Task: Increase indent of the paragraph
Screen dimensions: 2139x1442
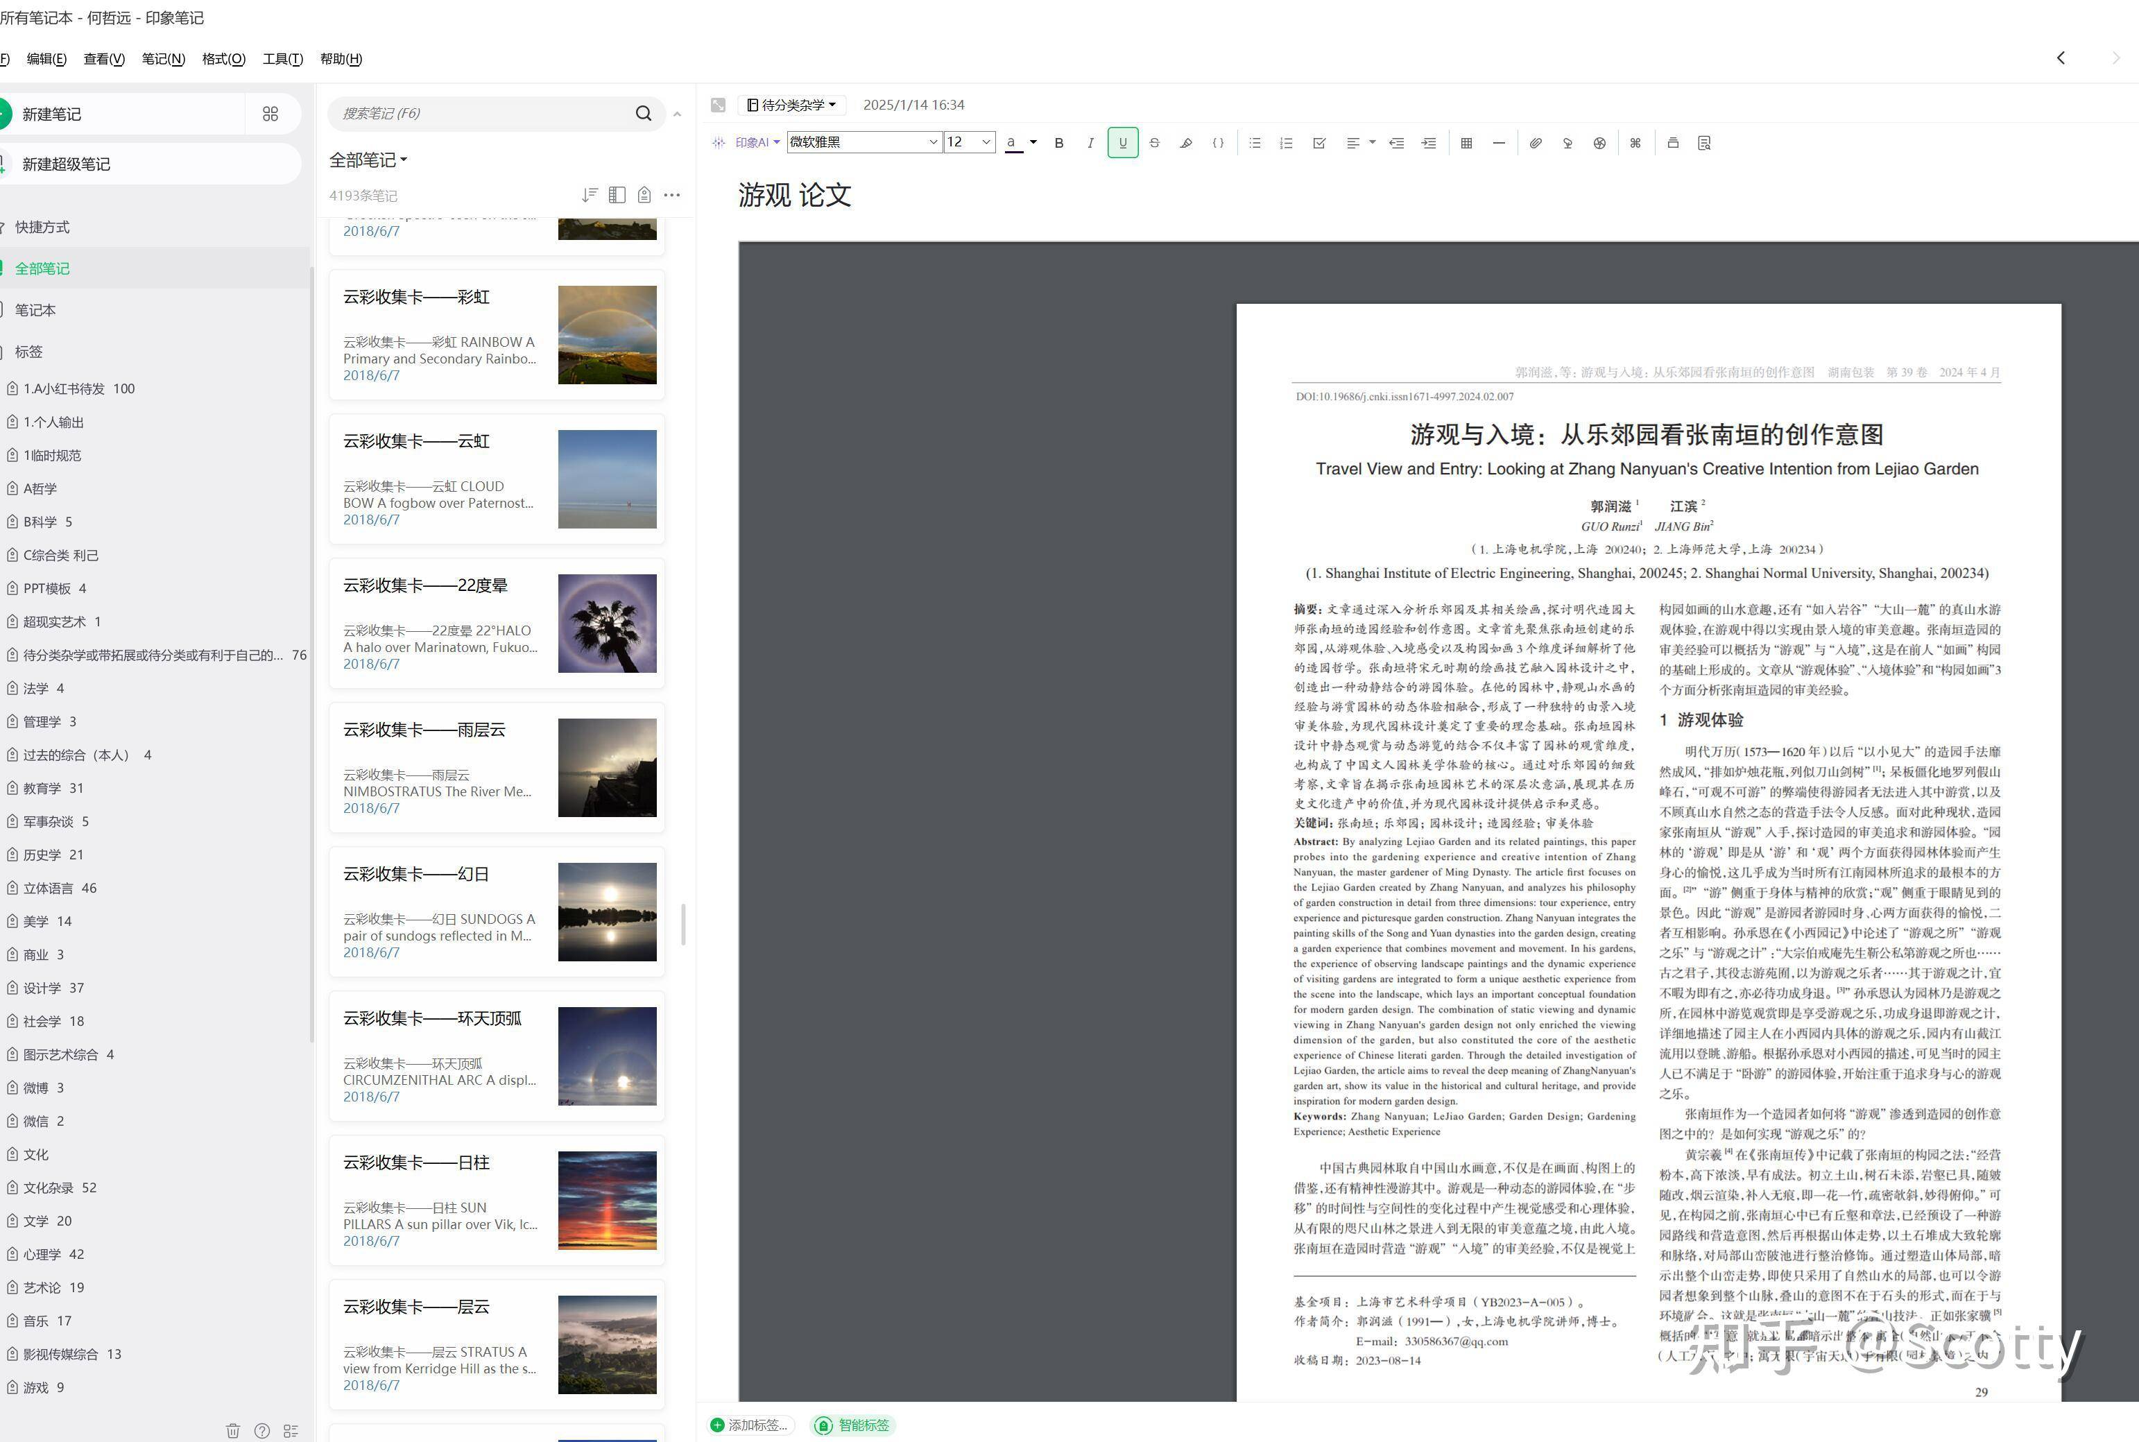Action: [x=1428, y=143]
